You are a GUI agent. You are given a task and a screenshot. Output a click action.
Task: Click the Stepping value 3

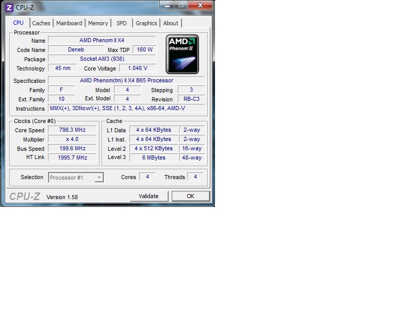coord(191,90)
